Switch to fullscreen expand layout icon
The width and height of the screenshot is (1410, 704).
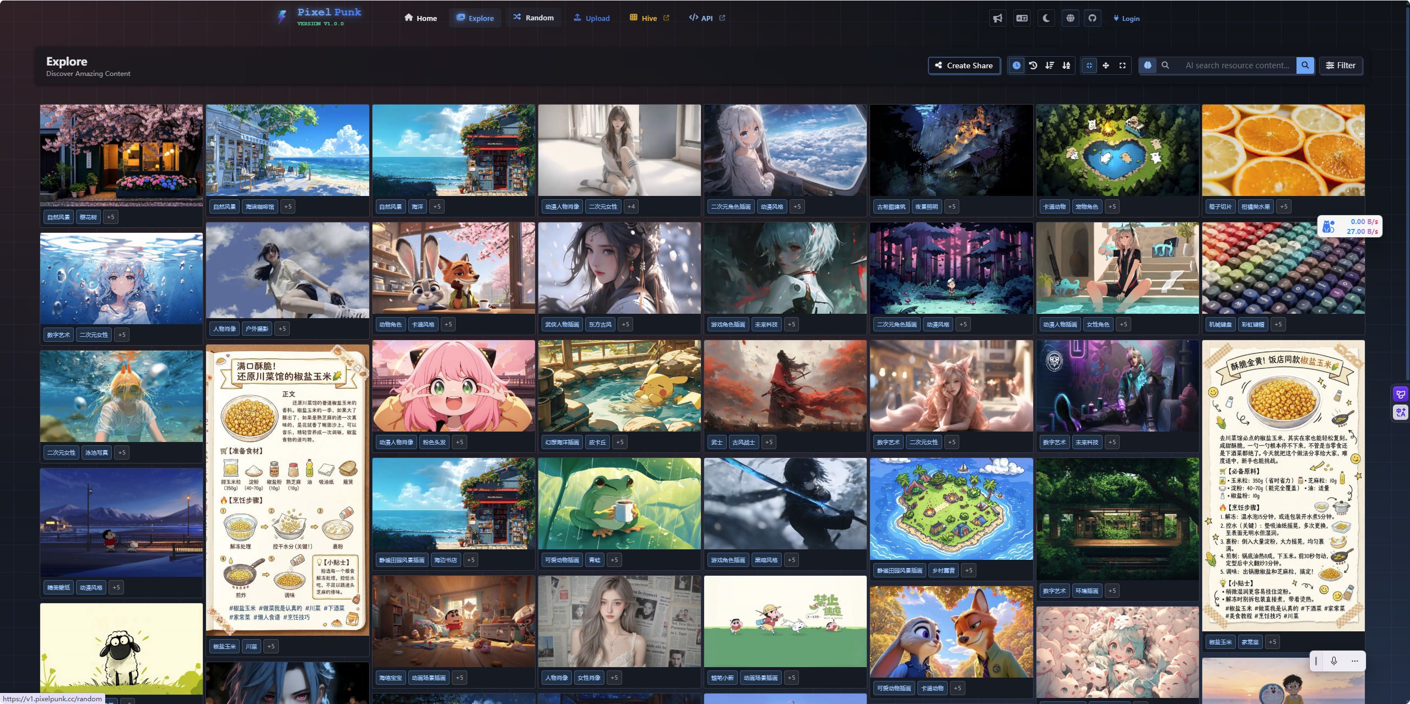pyautogui.click(x=1122, y=66)
